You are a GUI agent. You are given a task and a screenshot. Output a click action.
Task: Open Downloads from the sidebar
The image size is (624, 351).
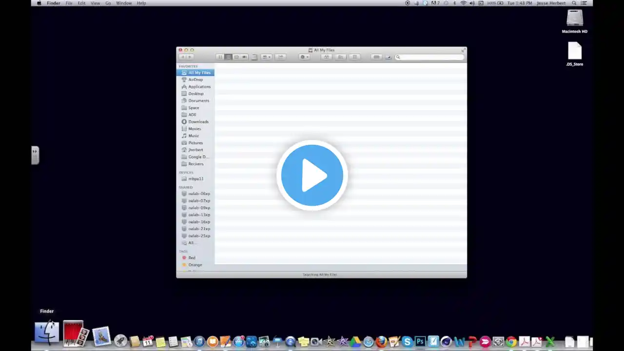[195, 122]
